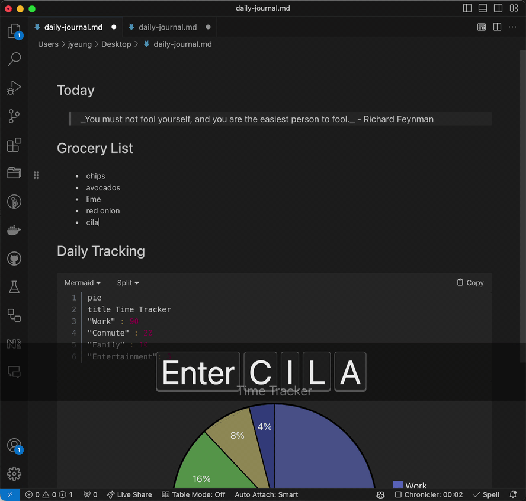
Task: Click the Daily Tracking heading
Action: click(101, 251)
